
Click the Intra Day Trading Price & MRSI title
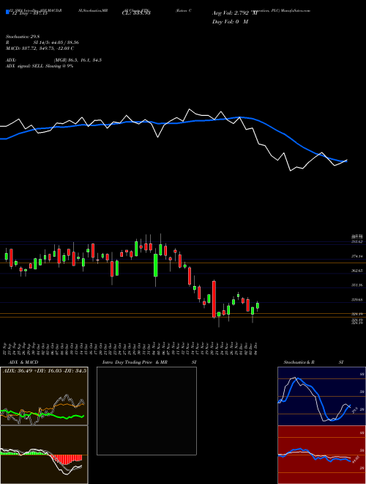[149, 362]
